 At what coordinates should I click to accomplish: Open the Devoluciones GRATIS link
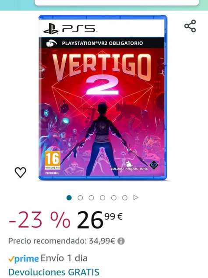(54, 272)
